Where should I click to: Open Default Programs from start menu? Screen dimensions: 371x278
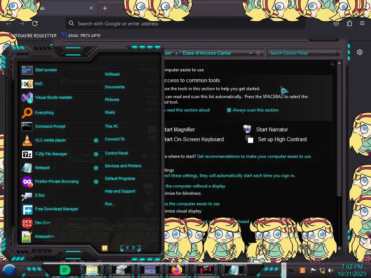point(120,178)
